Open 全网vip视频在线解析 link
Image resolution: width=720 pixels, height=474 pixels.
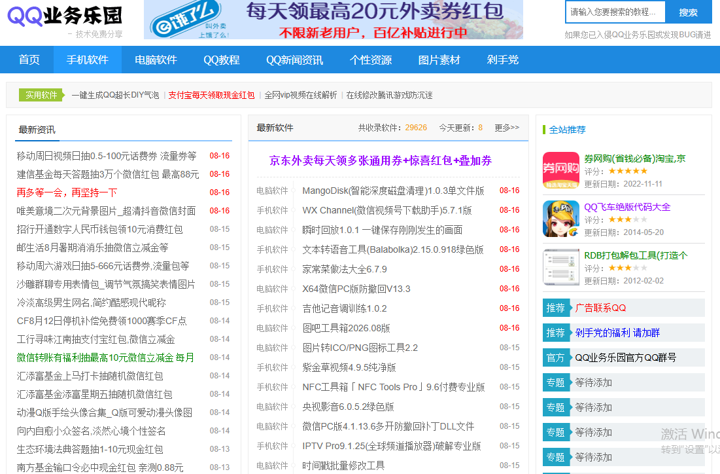[x=301, y=95]
